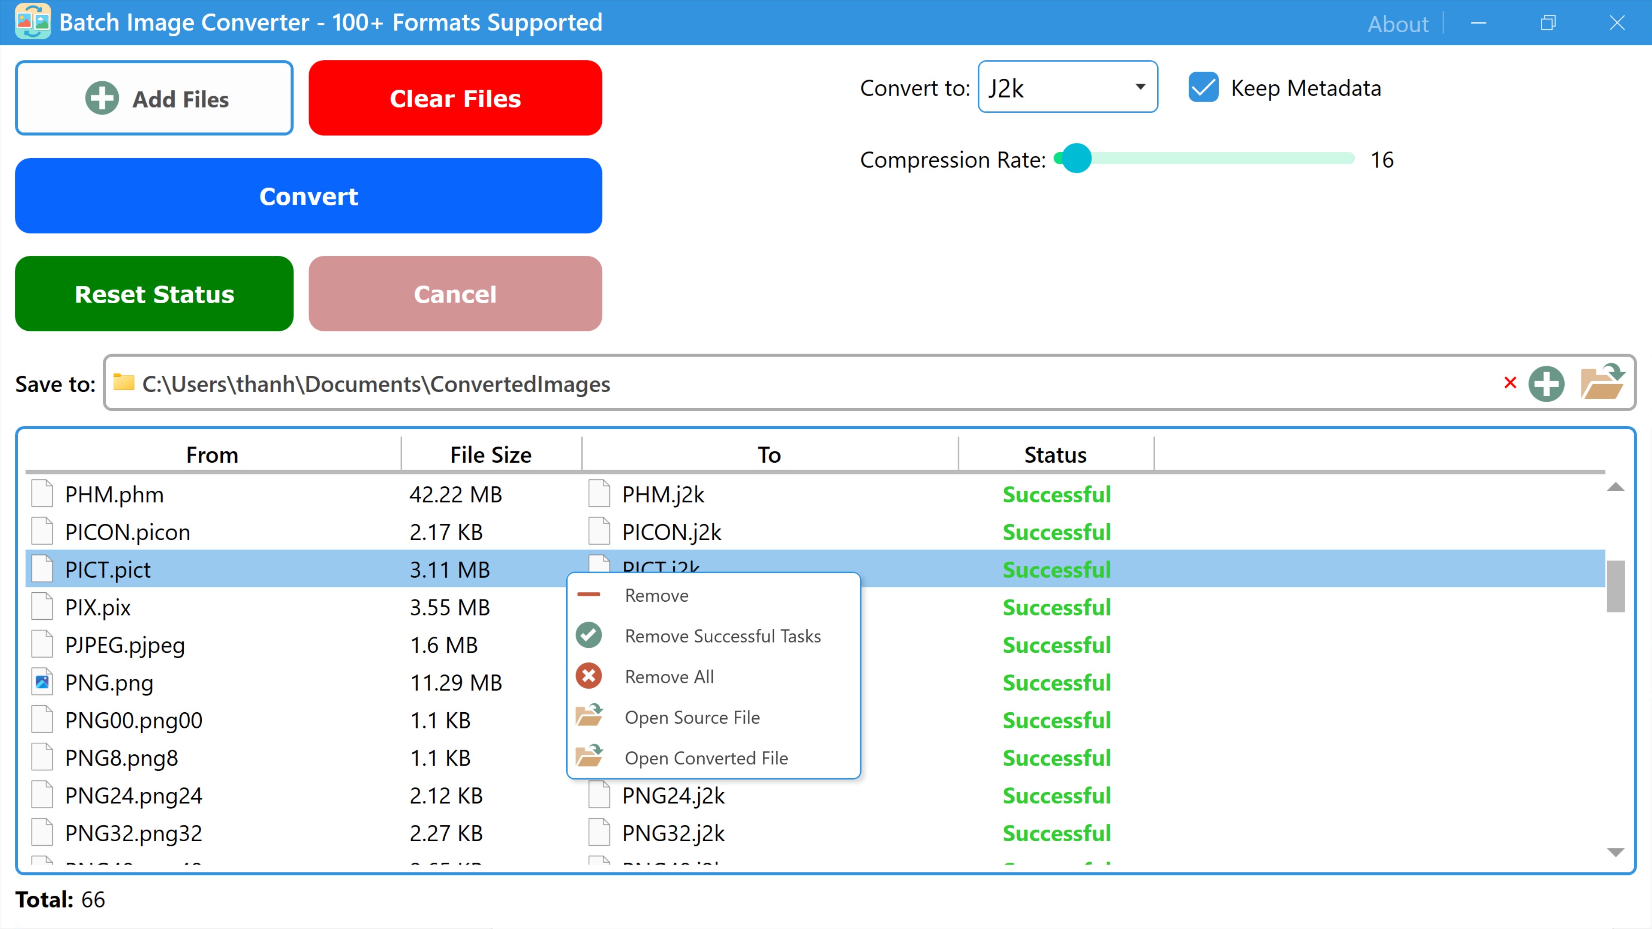
Task: Click the file icon beside PNG32.j2k
Action: [600, 832]
